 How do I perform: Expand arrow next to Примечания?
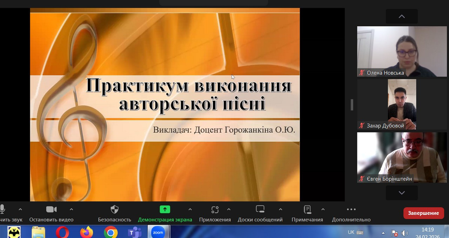[323, 209]
